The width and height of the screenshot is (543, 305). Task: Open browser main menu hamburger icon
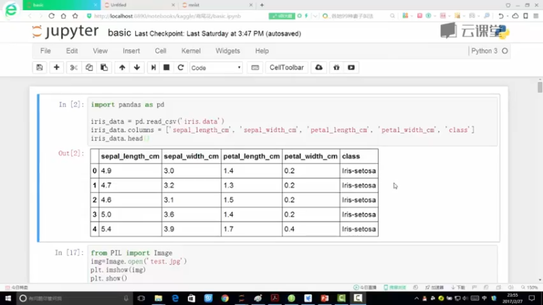[x=536, y=16]
